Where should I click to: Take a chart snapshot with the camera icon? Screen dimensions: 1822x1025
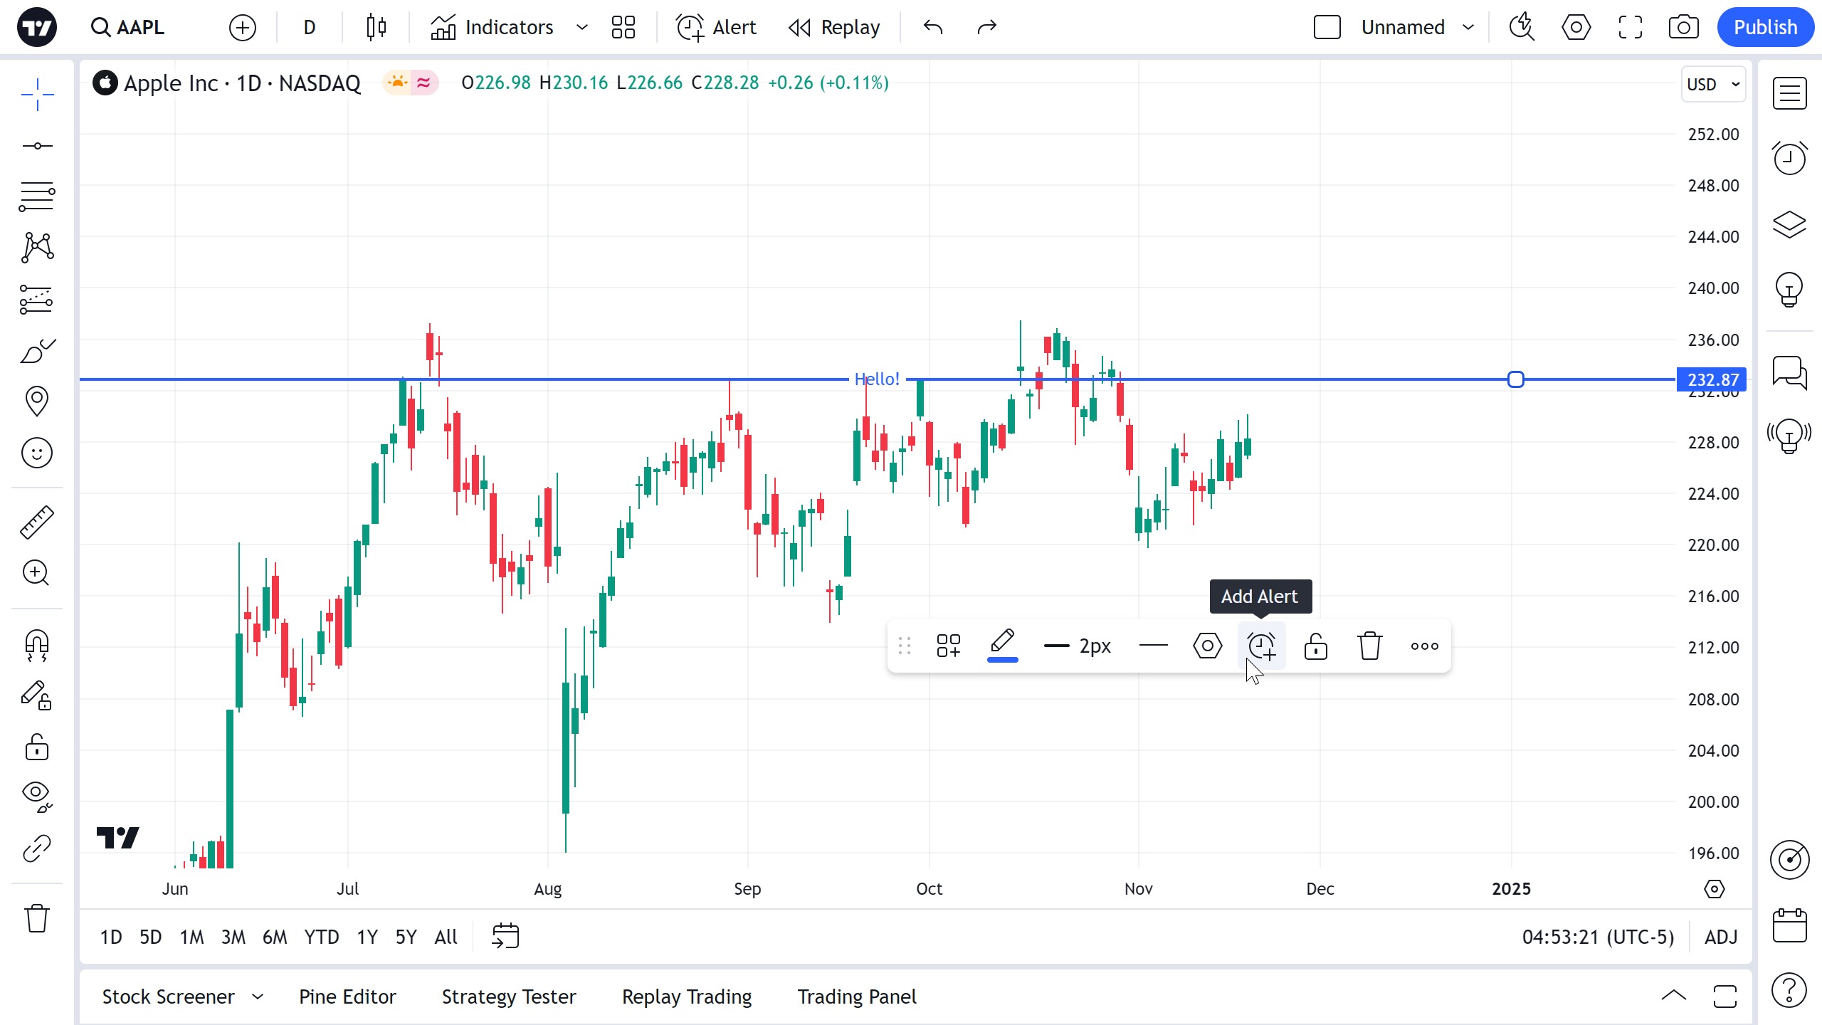(x=1683, y=28)
